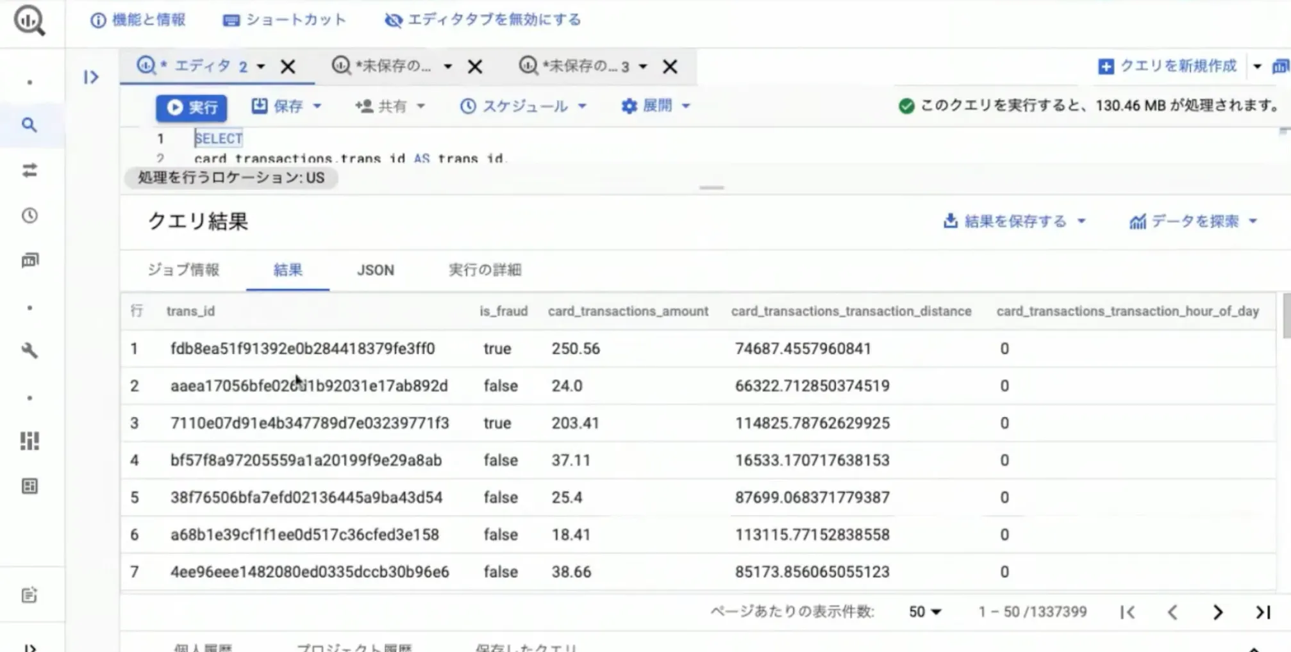This screenshot has height=652, width=1291.
Task: Open SQL workspace magnifier sidebar icon
Action: [29, 125]
